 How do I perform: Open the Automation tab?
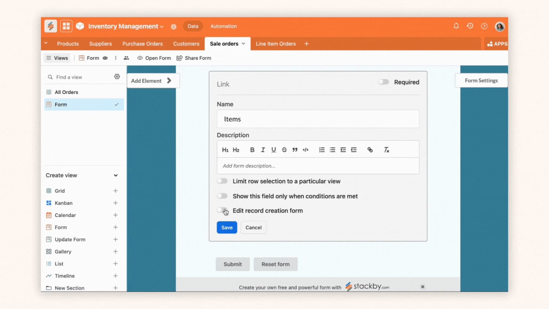pos(224,26)
